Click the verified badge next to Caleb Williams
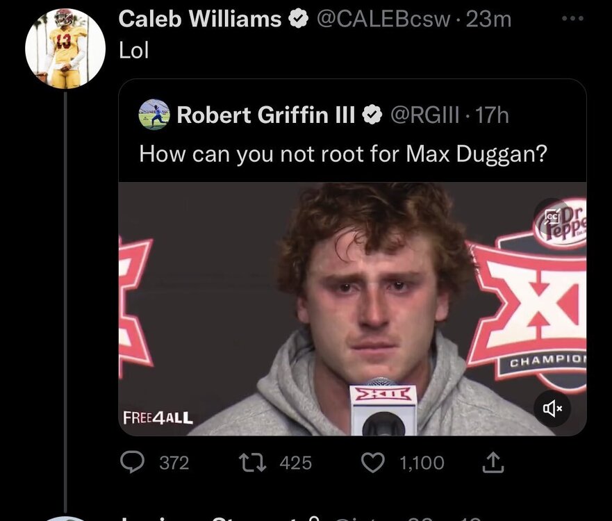The image size is (612, 521). pos(299,19)
